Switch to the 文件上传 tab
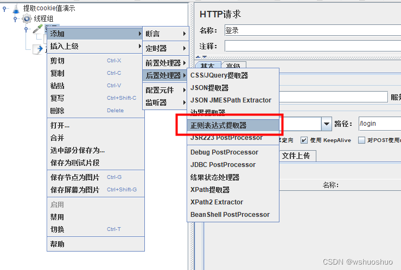Image resolution: width=401 pixels, height=270 pixels. pos(298,156)
